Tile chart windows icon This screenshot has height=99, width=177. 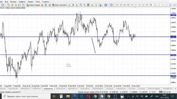[88, 5]
